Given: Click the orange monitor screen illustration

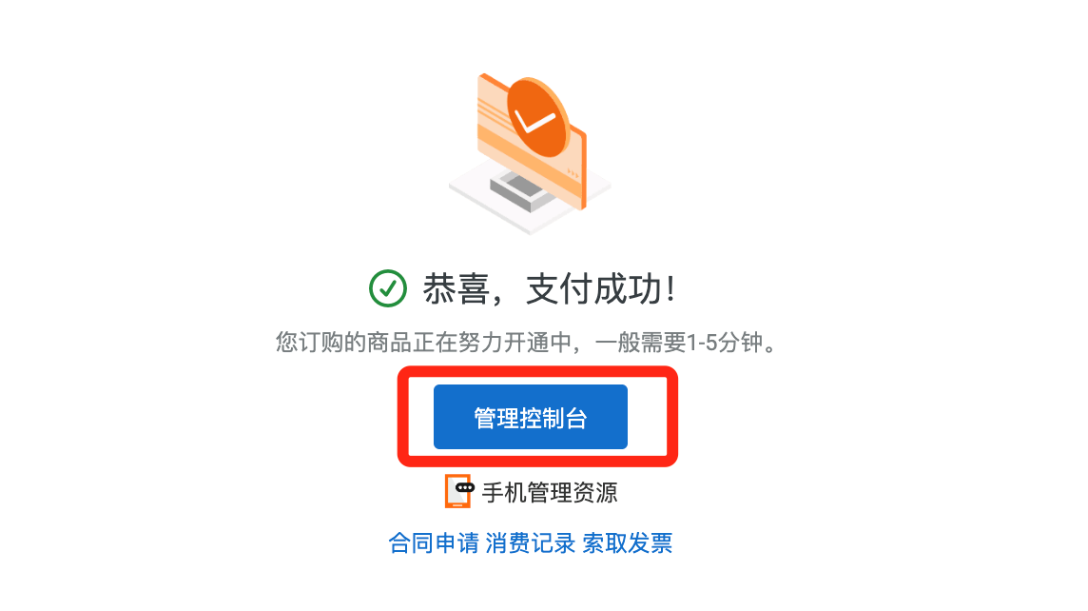Looking at the screenshot, I should [x=532, y=141].
